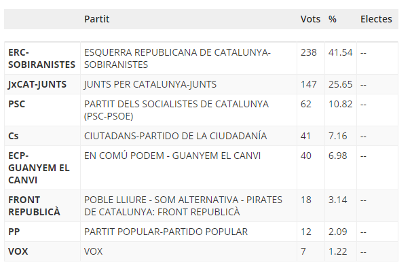This screenshot has height=271, width=412.
Task: Click the Partit column header
Action: click(96, 19)
